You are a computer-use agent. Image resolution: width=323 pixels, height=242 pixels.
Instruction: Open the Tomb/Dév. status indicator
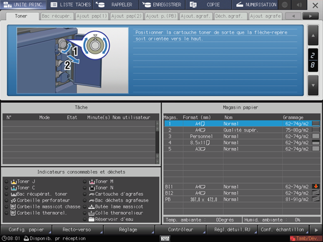(x=306, y=238)
